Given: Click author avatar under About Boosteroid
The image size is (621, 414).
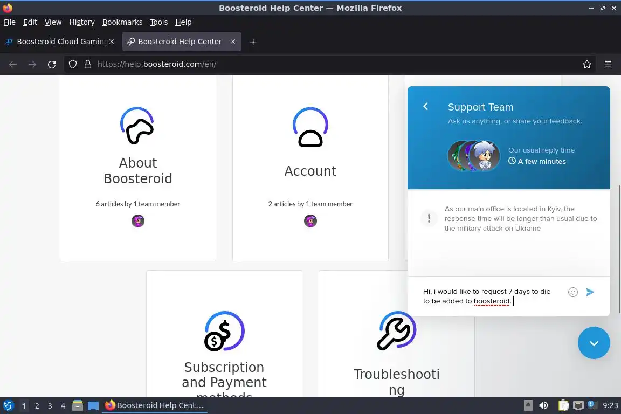Looking at the screenshot, I should [x=138, y=220].
